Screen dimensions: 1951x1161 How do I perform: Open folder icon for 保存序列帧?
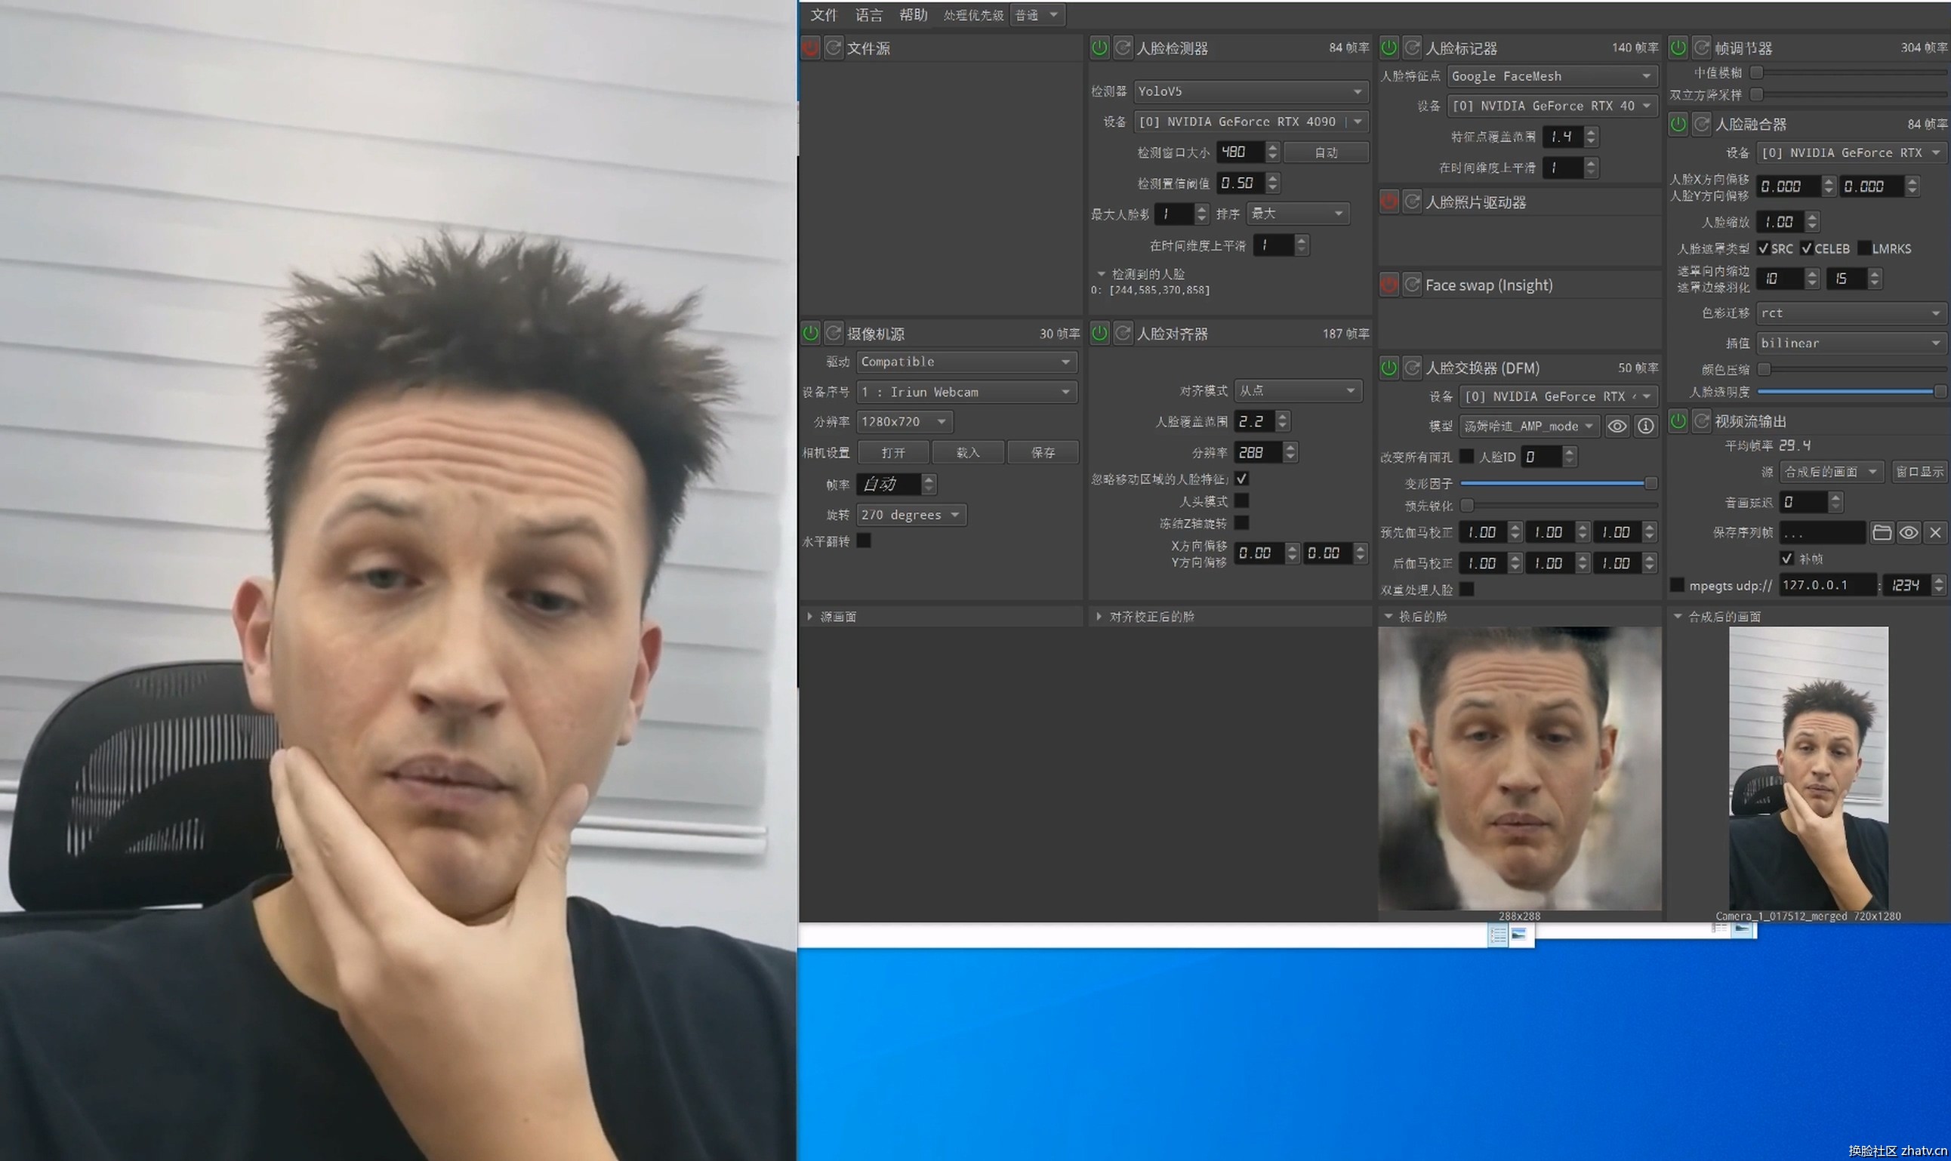1882,533
